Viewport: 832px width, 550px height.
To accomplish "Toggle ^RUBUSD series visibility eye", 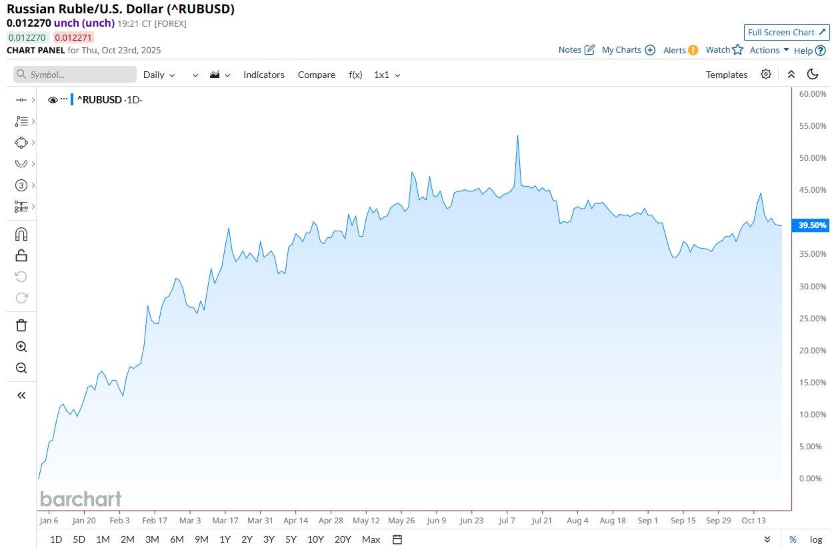I will [53, 100].
